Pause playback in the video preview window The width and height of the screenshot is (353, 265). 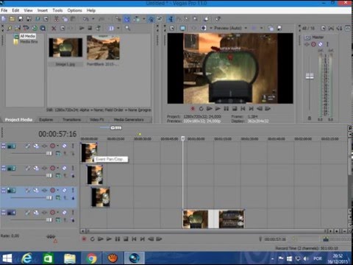coord(226,108)
